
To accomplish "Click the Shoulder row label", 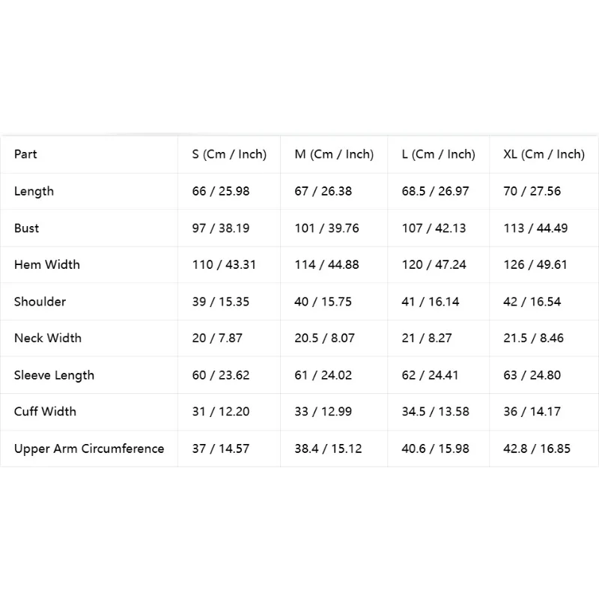I will tap(40, 302).
